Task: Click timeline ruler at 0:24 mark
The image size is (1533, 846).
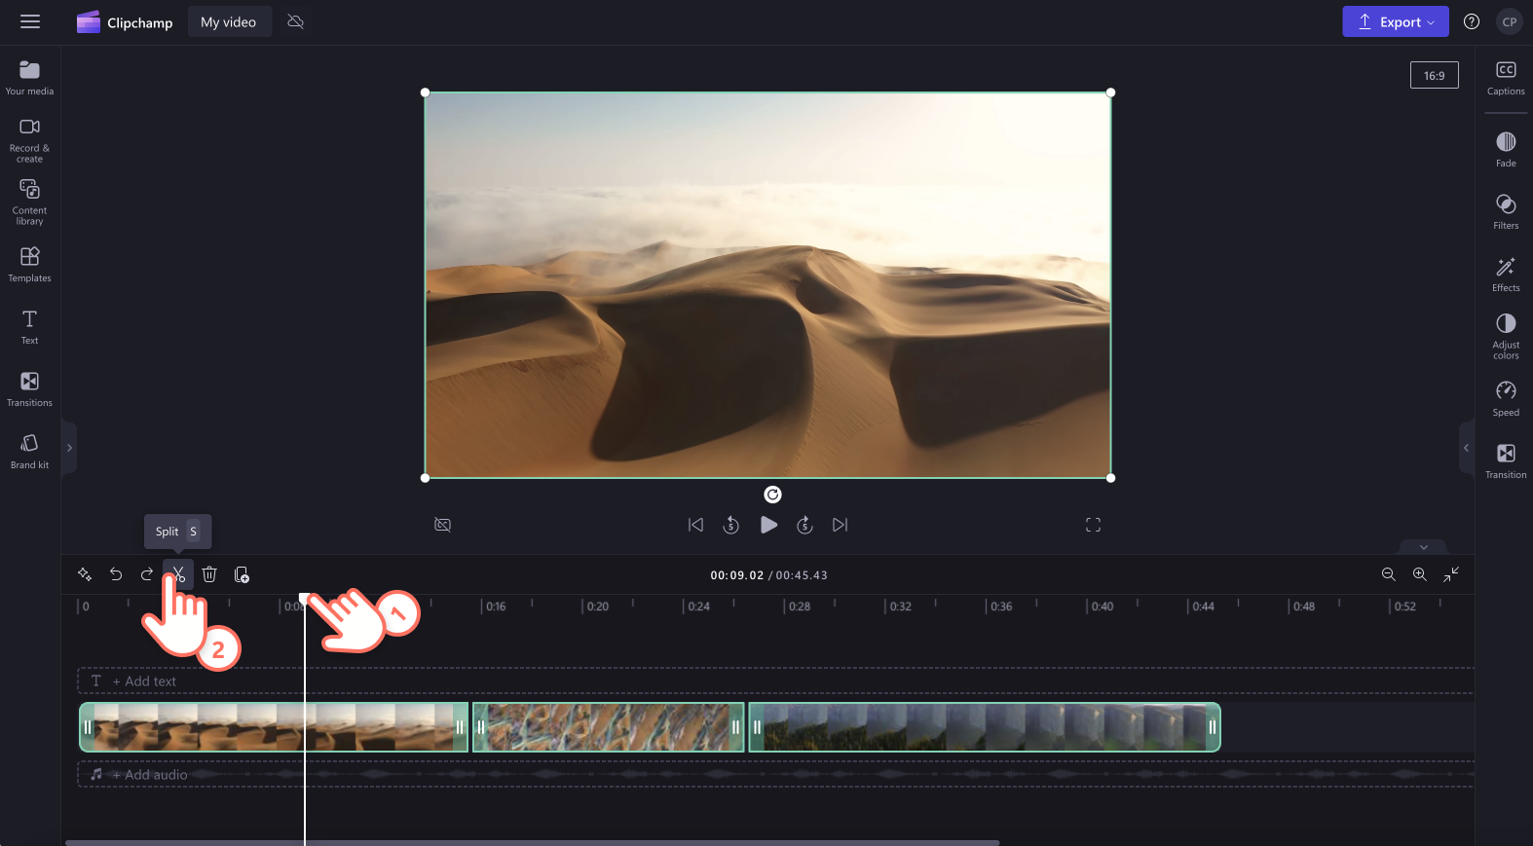Action: point(697,607)
